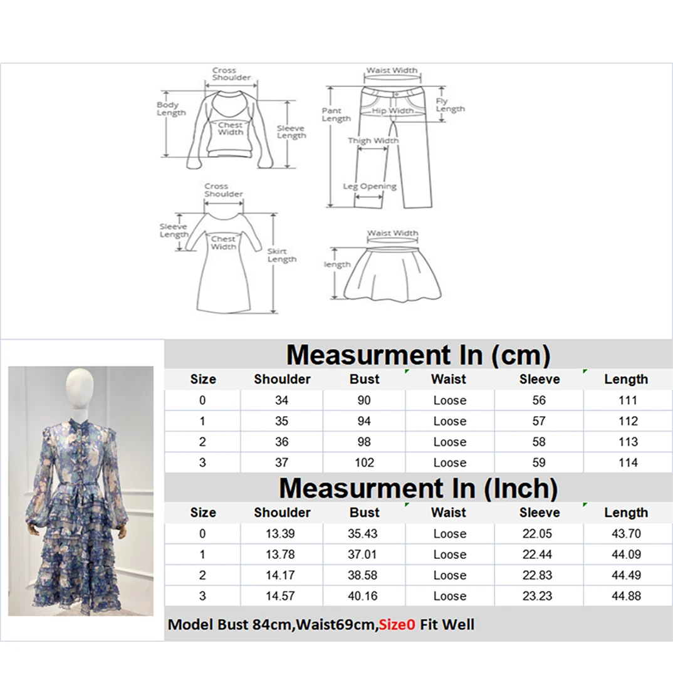
Task: Select bust value 94 in cm table
Action: coord(364,421)
